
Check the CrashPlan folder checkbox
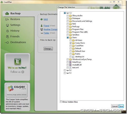(70, 46)
